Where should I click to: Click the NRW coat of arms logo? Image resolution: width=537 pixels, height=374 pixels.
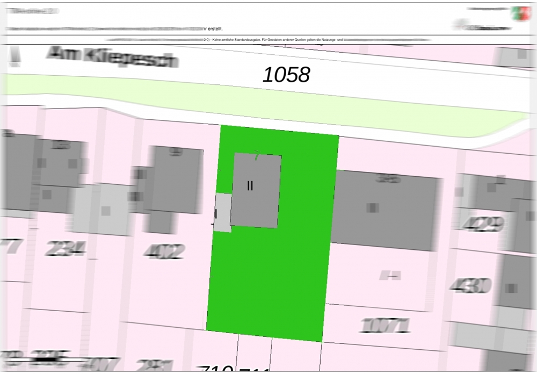click(x=520, y=13)
